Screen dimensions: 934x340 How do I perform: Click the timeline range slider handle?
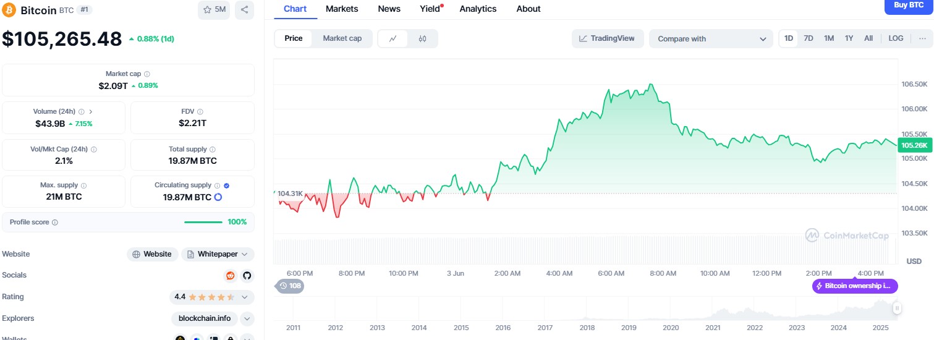897,308
